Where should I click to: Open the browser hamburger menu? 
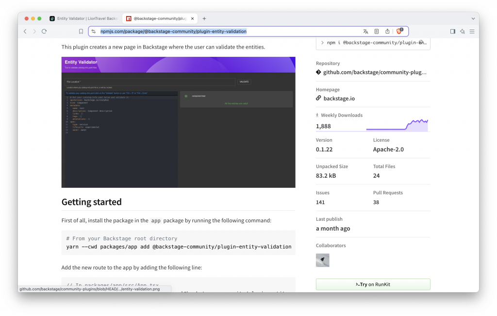472,32
